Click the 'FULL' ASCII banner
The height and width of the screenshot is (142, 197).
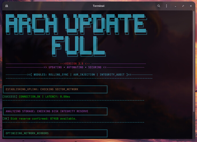[79, 46]
